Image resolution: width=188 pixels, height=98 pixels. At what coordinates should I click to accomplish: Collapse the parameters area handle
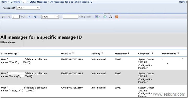[x=107, y=13]
